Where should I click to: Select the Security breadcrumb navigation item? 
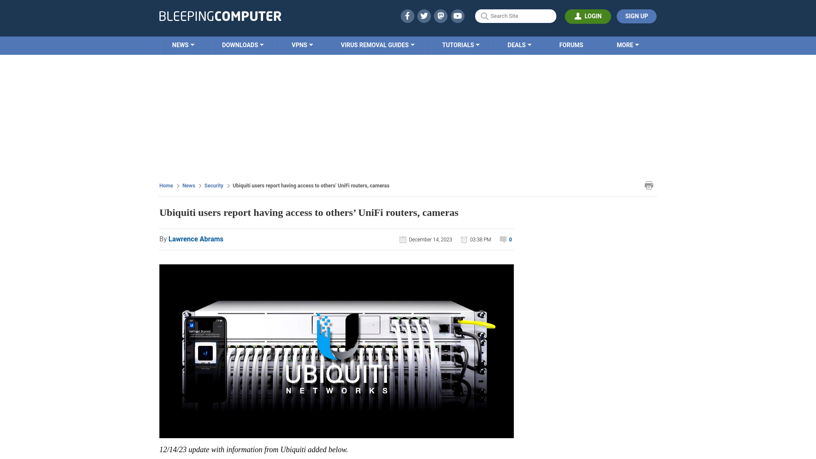(213, 185)
